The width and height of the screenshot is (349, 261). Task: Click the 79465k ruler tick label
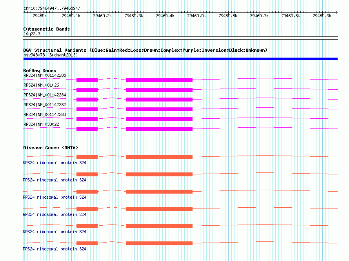40,16
